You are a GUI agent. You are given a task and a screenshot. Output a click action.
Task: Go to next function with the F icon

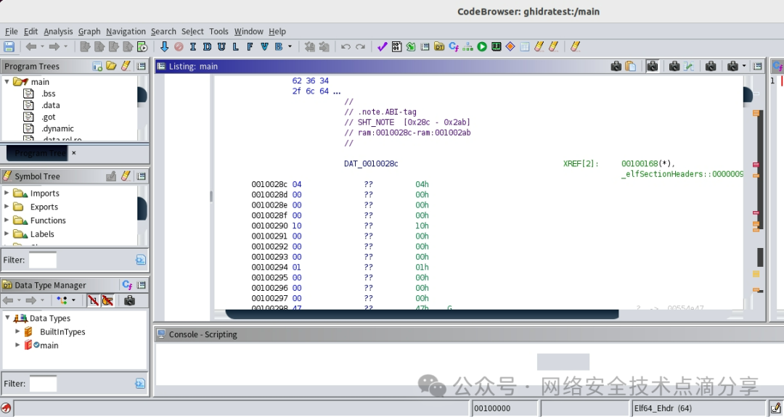(x=250, y=47)
